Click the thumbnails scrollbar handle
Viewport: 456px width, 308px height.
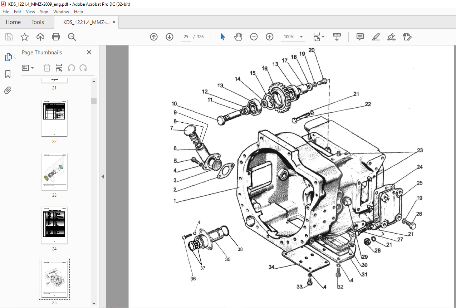(94, 101)
